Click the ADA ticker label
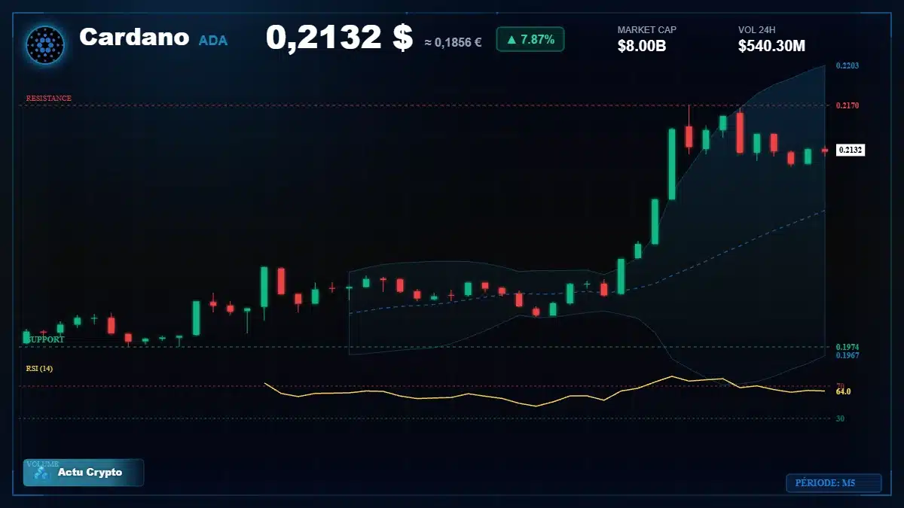 click(x=213, y=41)
